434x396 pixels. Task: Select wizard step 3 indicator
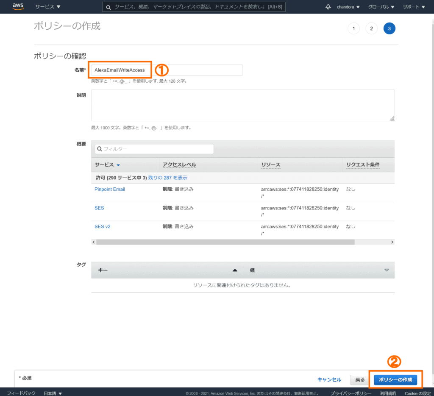pos(389,28)
